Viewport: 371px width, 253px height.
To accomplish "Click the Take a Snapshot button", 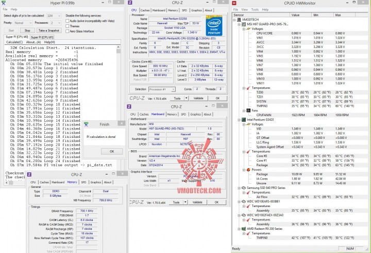I will [x=49, y=30].
